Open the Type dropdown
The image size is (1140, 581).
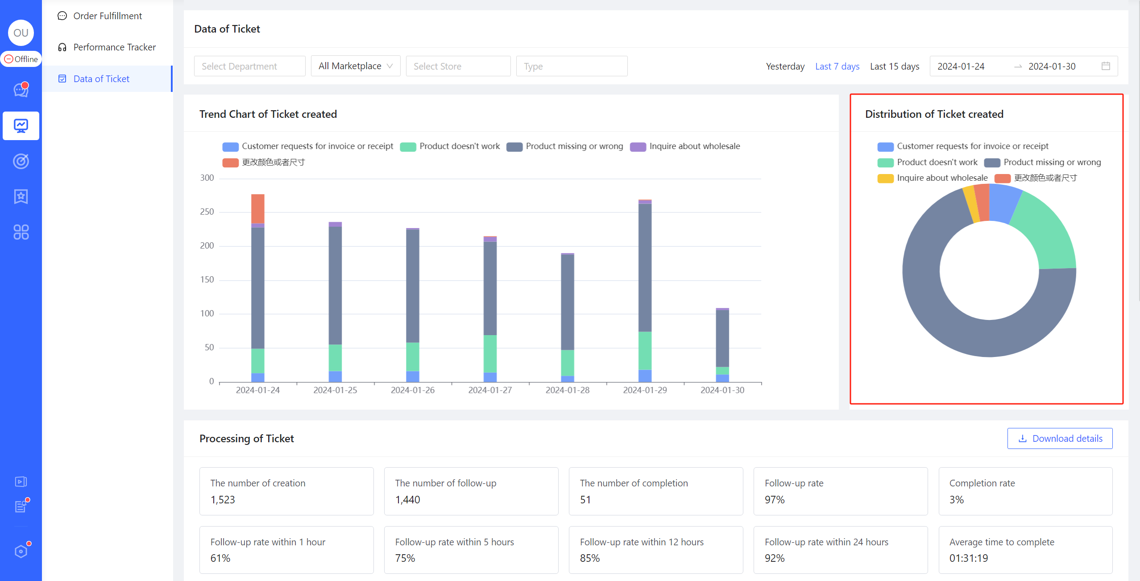572,66
